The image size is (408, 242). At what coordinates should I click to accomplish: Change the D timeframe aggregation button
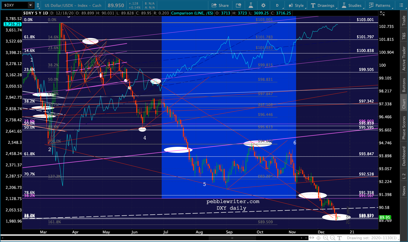277,5
